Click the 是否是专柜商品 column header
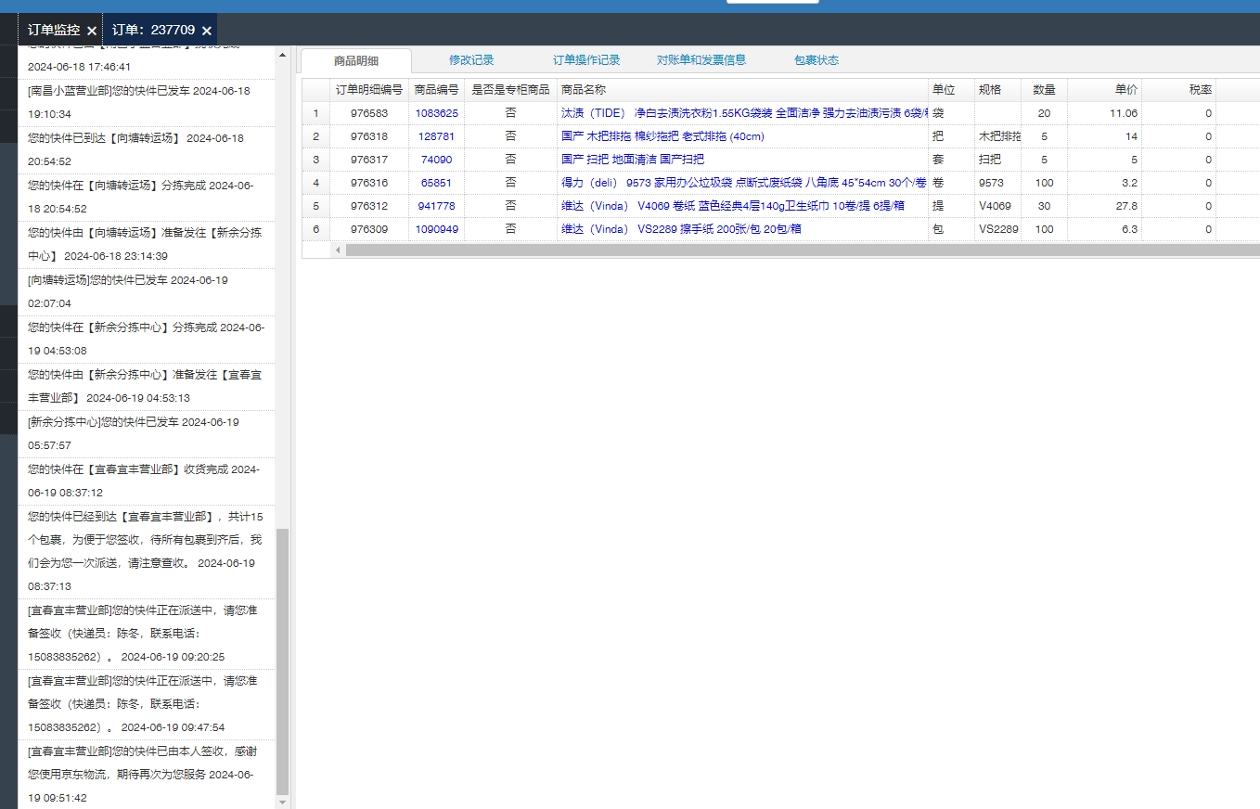The height and width of the screenshot is (809, 1260). click(x=510, y=90)
